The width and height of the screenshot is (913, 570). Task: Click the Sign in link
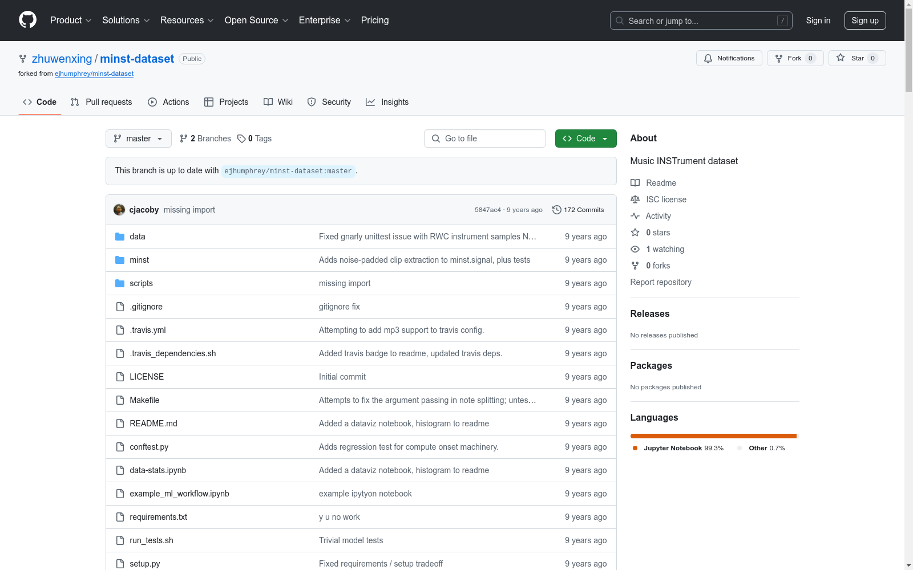[818, 21]
